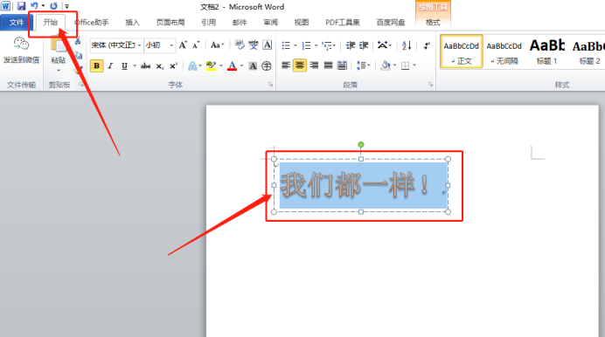Open the Paragraph dialog launcher in 段落 group

click(430, 85)
